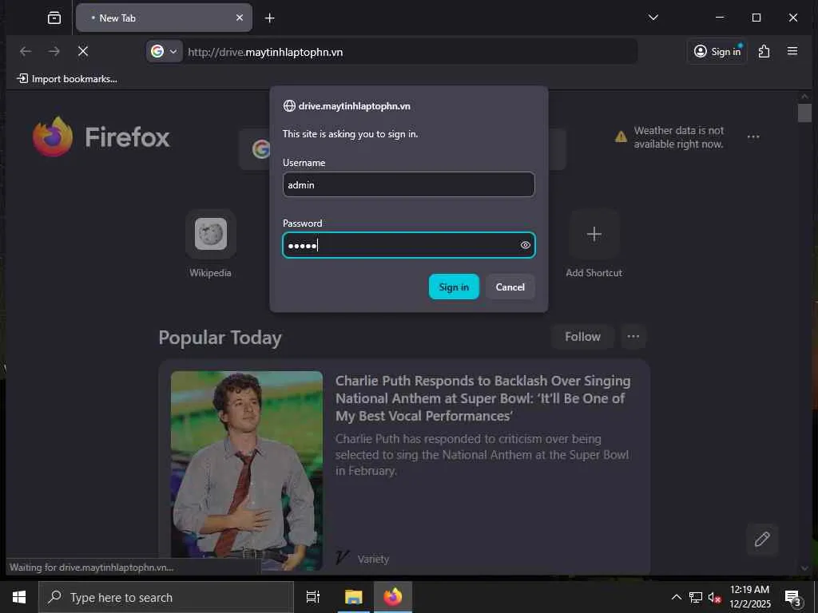818x613 pixels.
Task: Click the customize page pencil icon
Action: tap(761, 539)
